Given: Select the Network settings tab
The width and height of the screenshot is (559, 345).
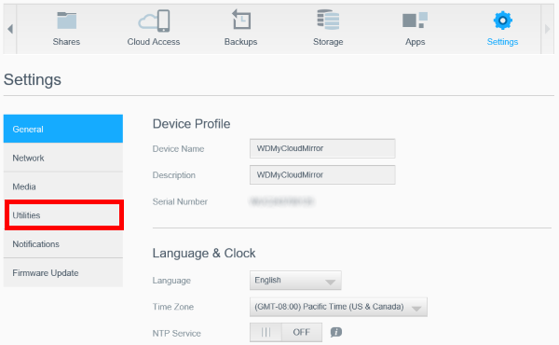Looking at the screenshot, I should [x=63, y=158].
